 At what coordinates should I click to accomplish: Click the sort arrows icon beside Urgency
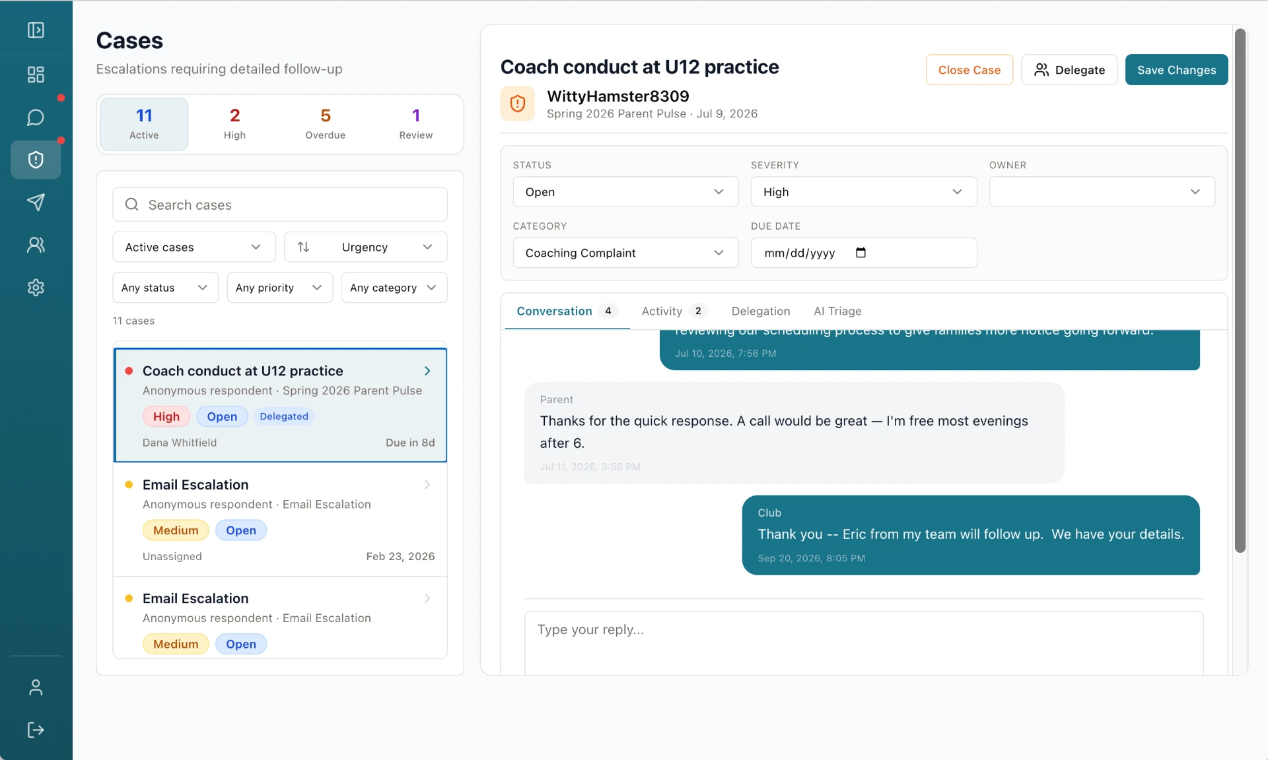303,247
